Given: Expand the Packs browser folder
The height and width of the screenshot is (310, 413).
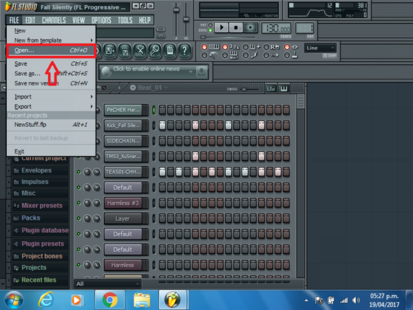Looking at the screenshot, I should 40,218.
